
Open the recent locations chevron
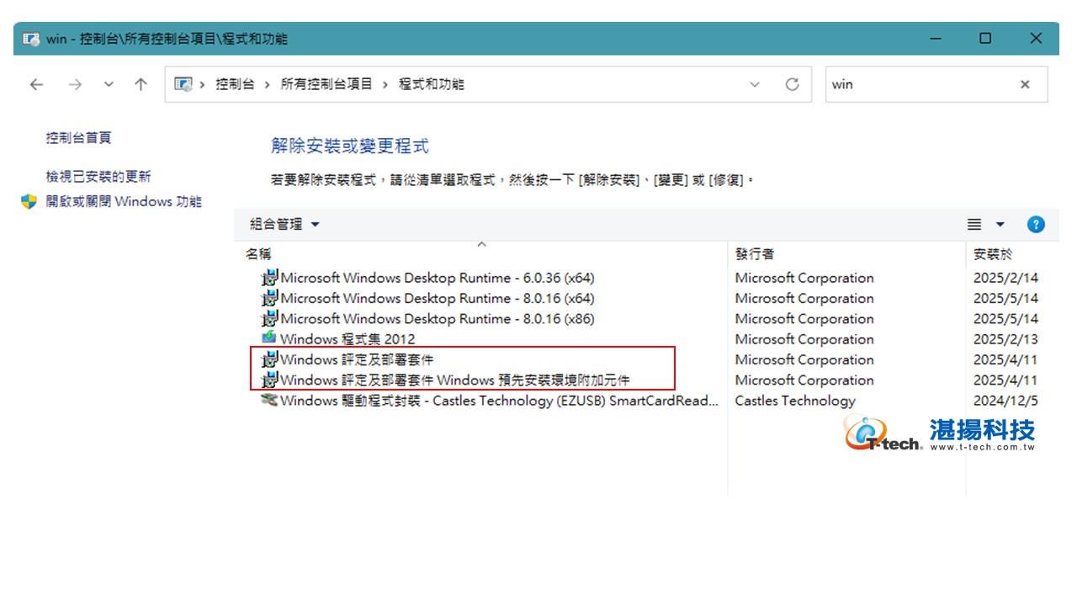pos(109,84)
